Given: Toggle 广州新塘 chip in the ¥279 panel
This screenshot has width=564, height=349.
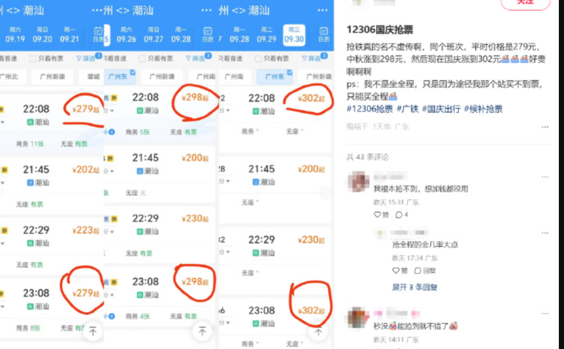Looking at the screenshot, I should pos(52,77).
